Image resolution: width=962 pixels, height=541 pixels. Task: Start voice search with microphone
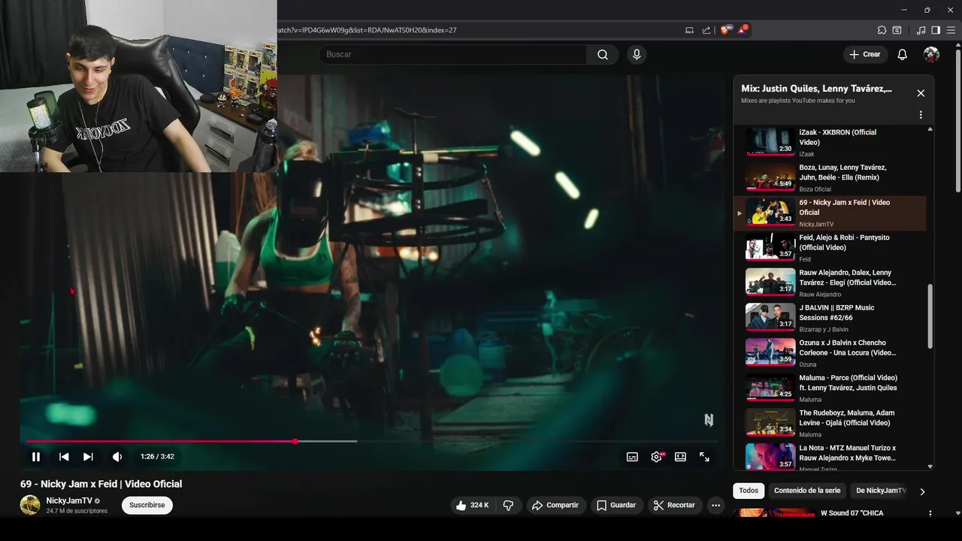pyautogui.click(x=637, y=54)
